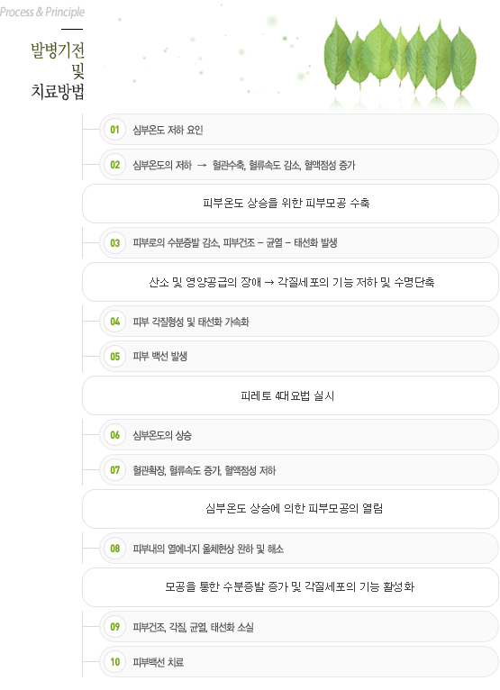Click the '모공을 통한 수분증발 증가' box

[x=290, y=587]
